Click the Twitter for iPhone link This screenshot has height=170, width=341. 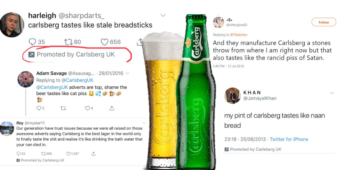pyautogui.click(x=289, y=139)
